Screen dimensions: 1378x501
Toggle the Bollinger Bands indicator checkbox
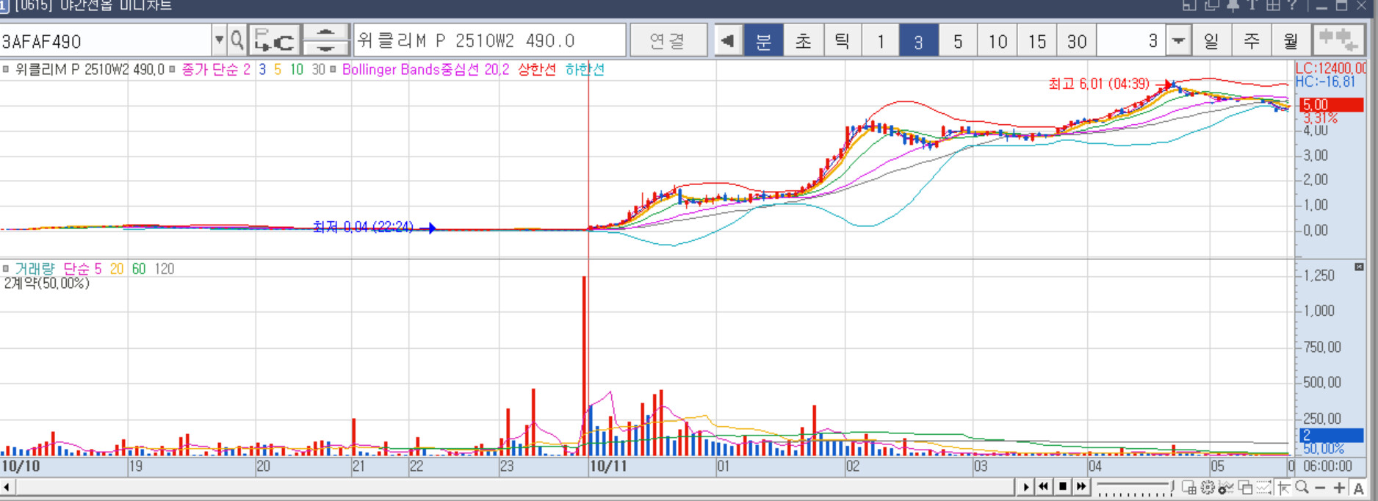point(333,70)
